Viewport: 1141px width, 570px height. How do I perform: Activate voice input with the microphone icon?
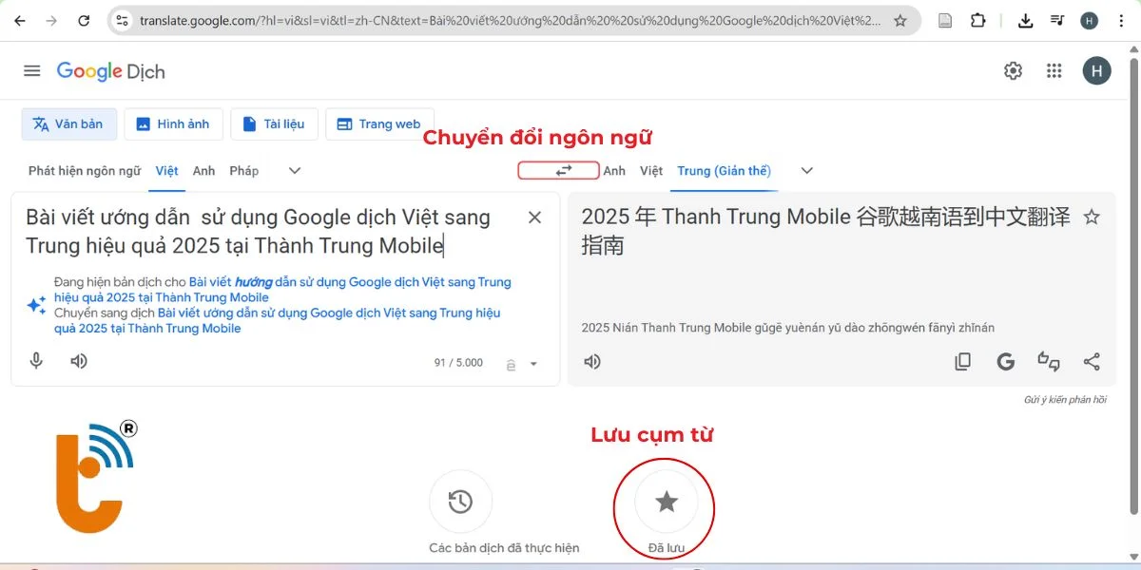click(x=36, y=361)
